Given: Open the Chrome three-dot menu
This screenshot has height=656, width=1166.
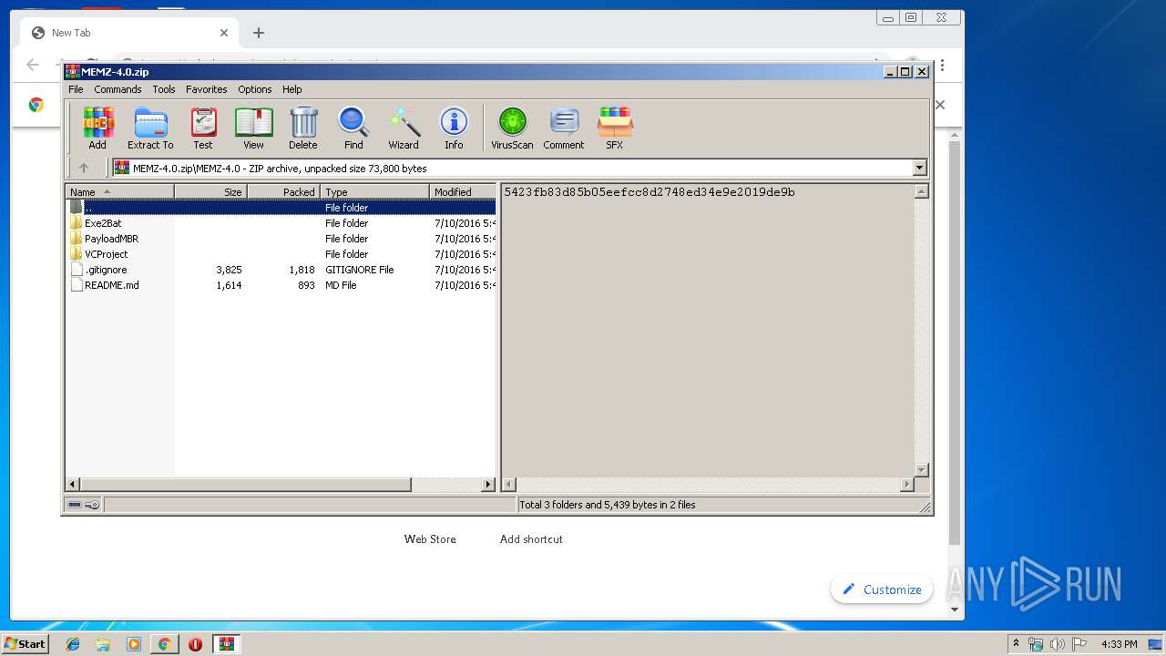Looking at the screenshot, I should (x=942, y=66).
